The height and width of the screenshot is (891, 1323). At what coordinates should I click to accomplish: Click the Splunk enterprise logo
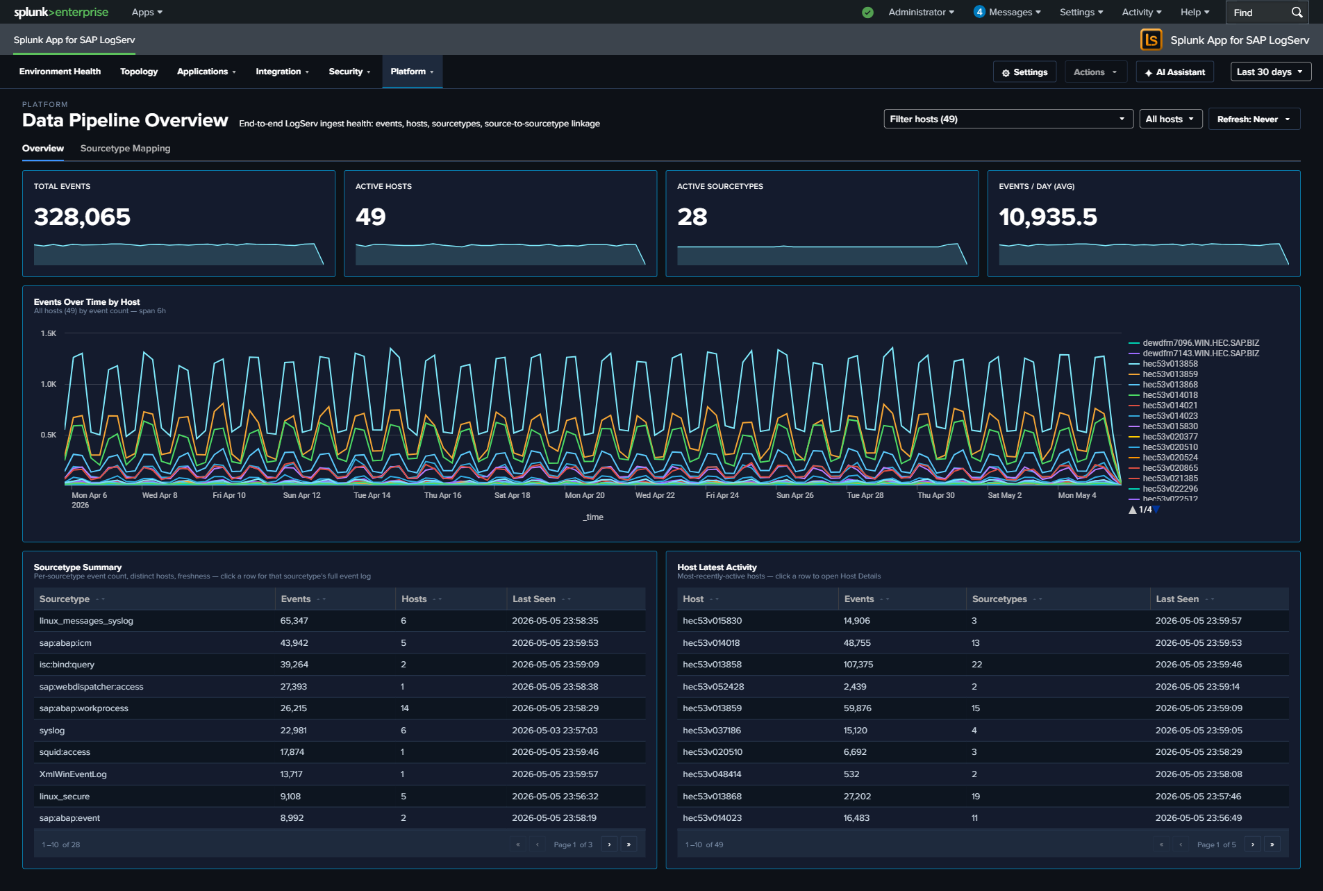point(61,12)
